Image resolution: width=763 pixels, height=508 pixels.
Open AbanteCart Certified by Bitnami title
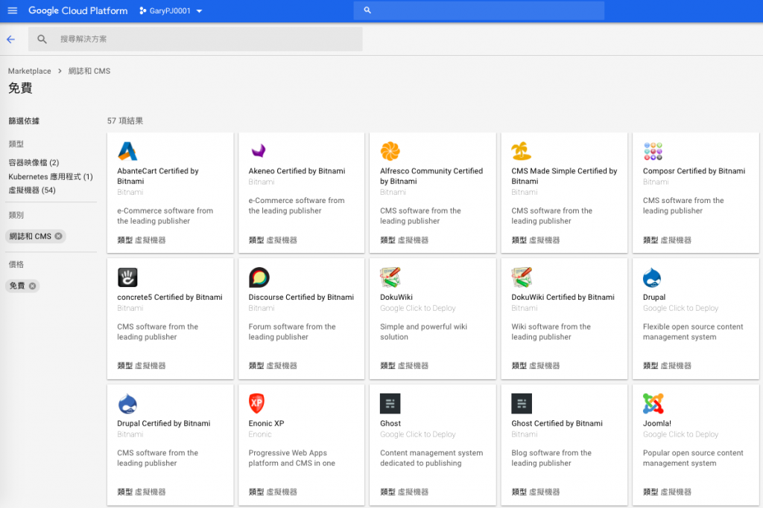[x=158, y=176]
